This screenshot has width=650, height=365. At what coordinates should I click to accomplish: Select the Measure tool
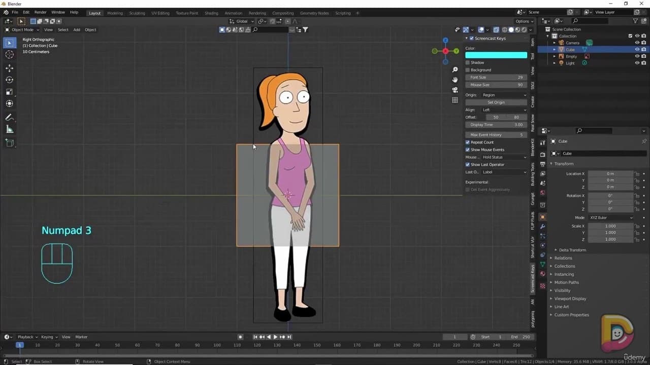(x=10, y=129)
